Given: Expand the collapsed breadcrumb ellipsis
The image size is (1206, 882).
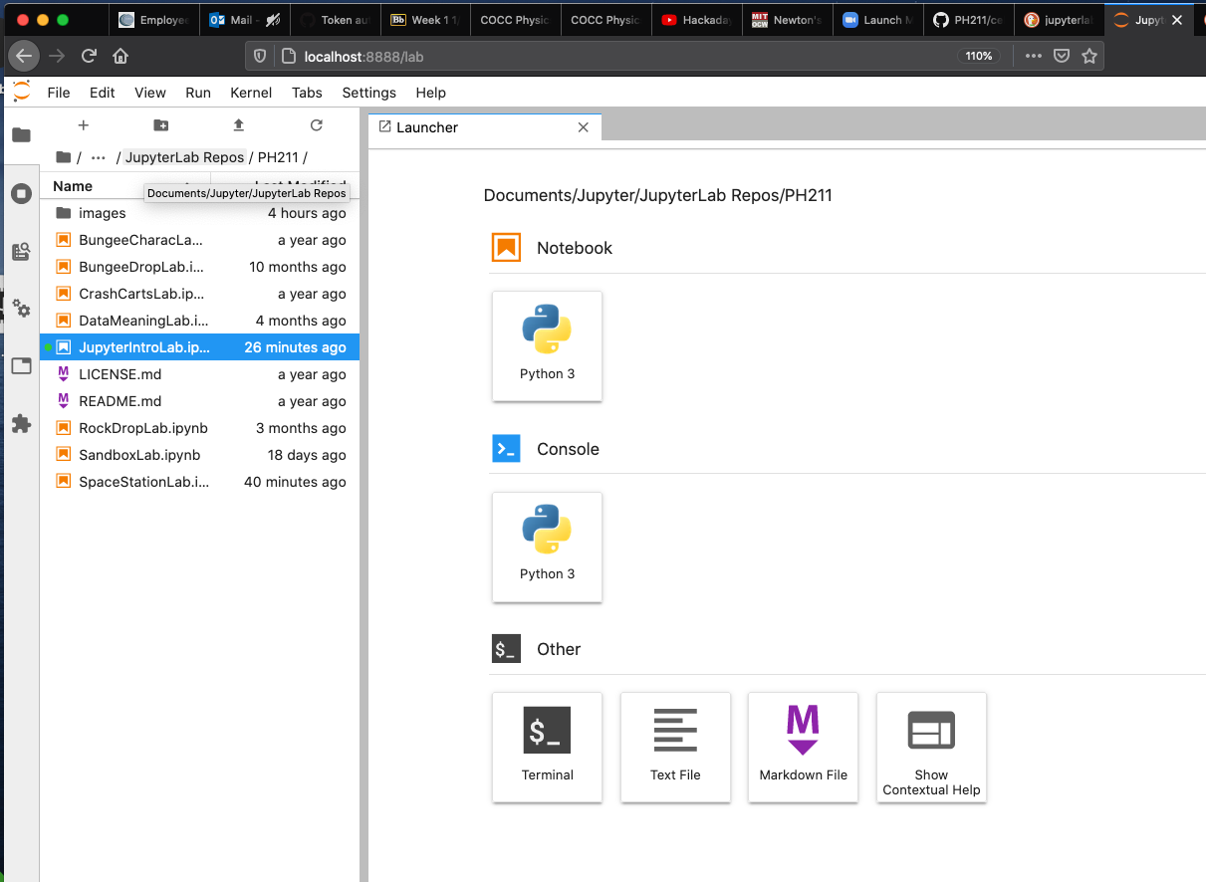Looking at the screenshot, I should (98, 157).
